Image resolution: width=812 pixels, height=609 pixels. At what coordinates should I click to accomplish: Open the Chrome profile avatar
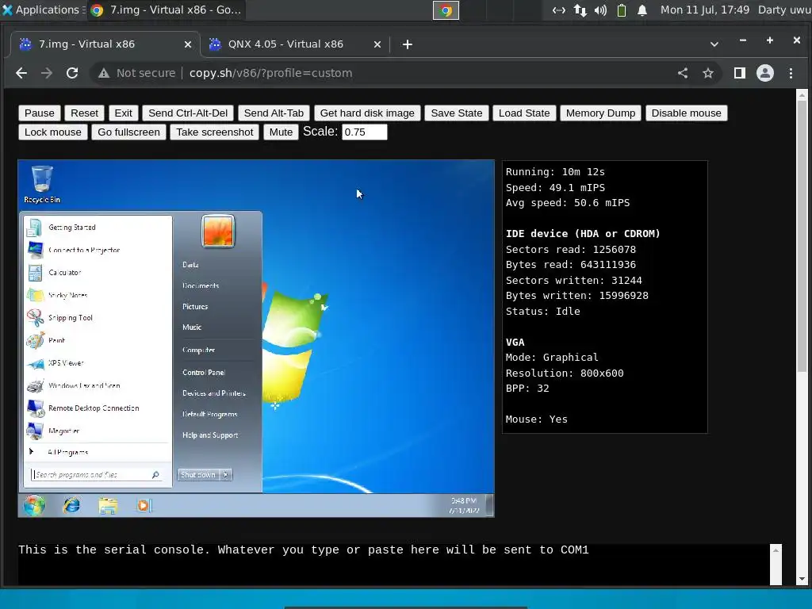(765, 73)
